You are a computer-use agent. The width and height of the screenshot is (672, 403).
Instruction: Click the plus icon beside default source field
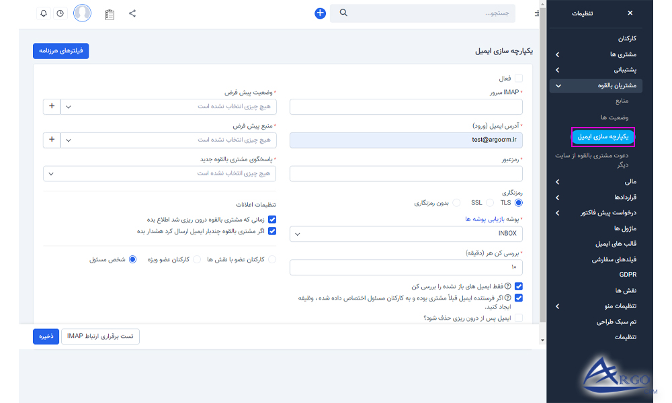(52, 140)
